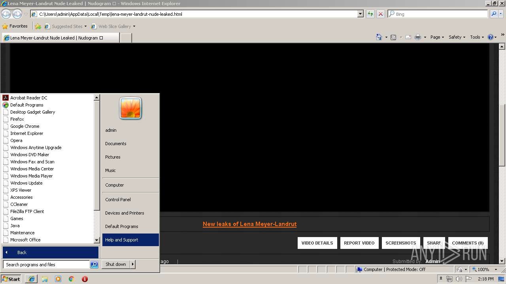Image resolution: width=506 pixels, height=284 pixels.
Task: Open a new blank tab
Action: 126,38
